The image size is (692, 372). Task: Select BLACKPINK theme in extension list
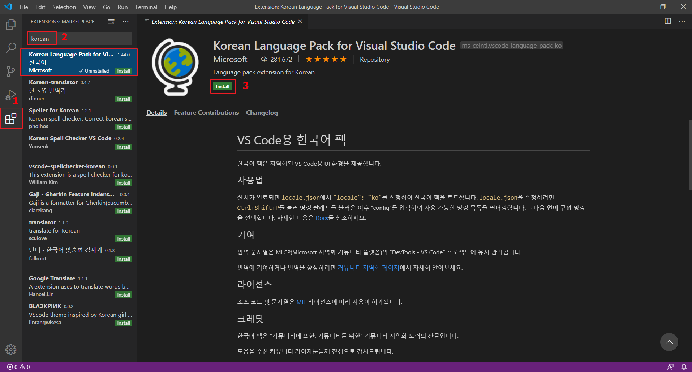pos(79,314)
